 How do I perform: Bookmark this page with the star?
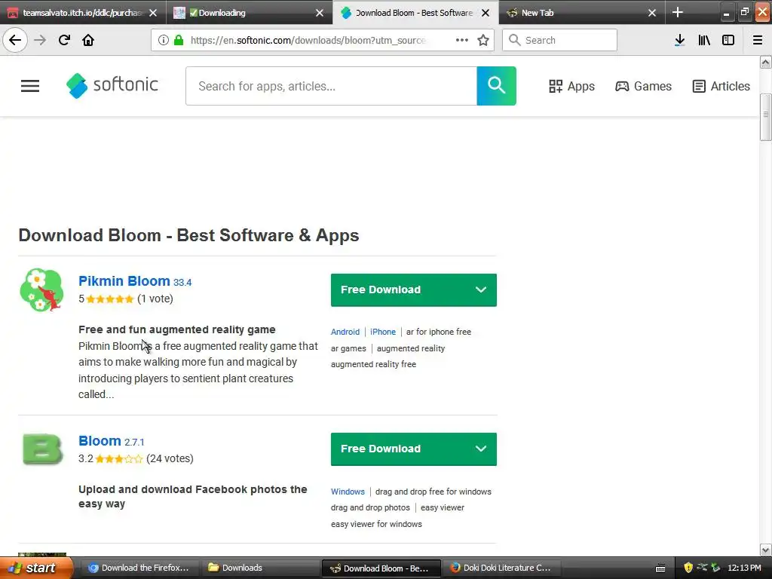pos(483,40)
